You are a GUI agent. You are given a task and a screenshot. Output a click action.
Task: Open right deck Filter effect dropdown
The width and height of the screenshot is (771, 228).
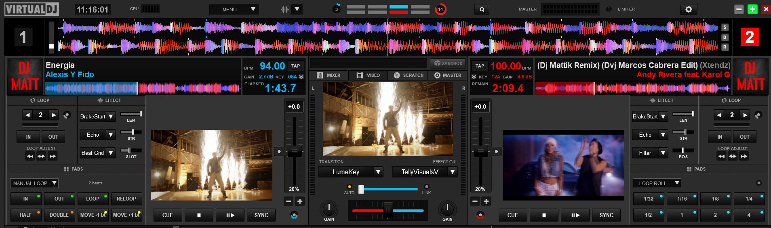pyautogui.click(x=650, y=153)
